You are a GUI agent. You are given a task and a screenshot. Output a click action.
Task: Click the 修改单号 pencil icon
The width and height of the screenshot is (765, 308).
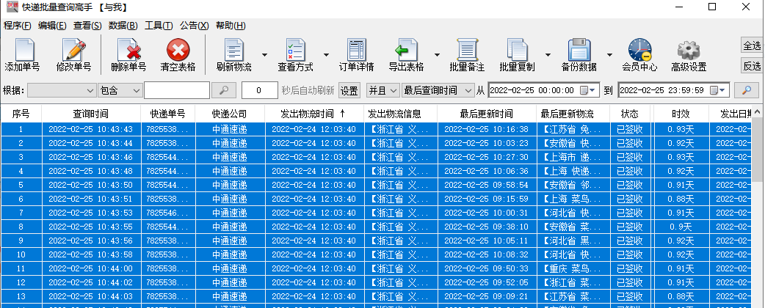(x=74, y=50)
